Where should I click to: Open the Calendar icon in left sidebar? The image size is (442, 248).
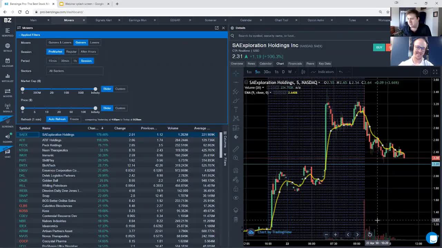[x=8, y=63]
